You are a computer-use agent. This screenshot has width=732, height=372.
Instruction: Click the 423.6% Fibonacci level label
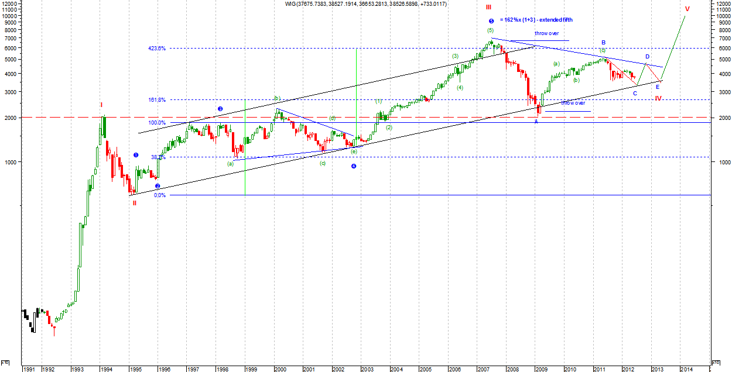pos(156,49)
